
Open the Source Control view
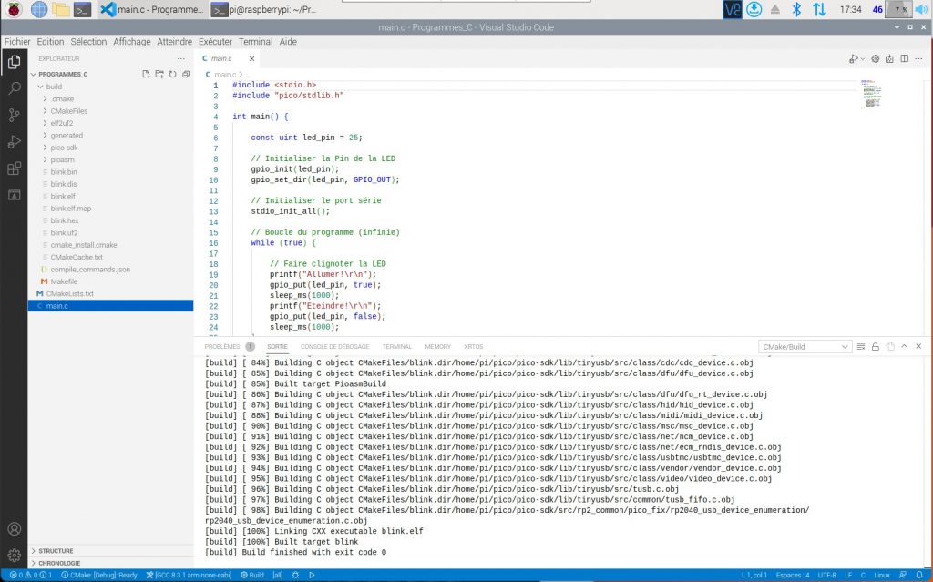14,115
